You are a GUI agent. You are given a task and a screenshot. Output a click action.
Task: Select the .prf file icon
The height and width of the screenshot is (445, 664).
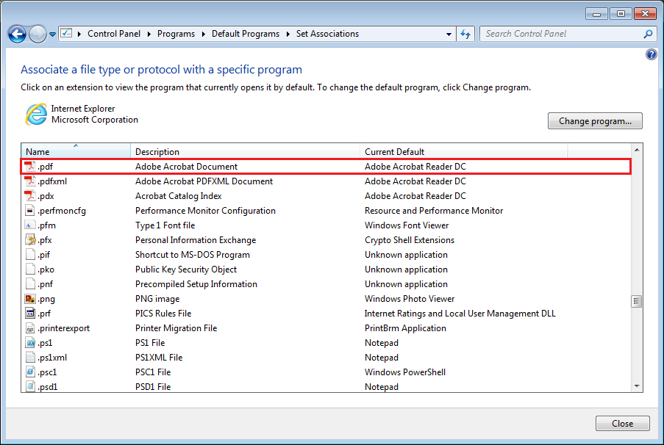(29, 314)
